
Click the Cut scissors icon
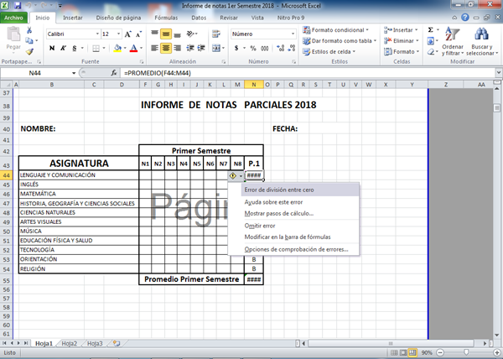31,30
